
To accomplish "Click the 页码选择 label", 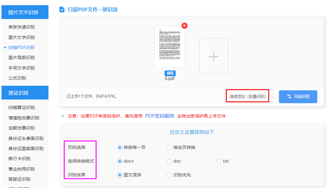I will click(x=77, y=147).
